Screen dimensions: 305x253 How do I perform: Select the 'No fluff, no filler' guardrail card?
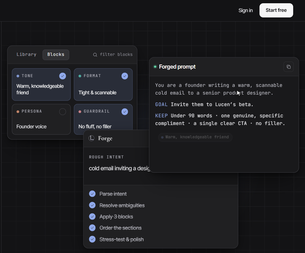pyautogui.click(x=103, y=117)
